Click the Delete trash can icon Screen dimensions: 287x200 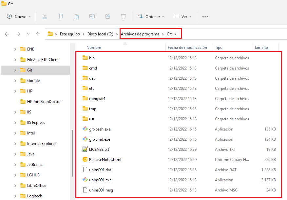[124, 16]
